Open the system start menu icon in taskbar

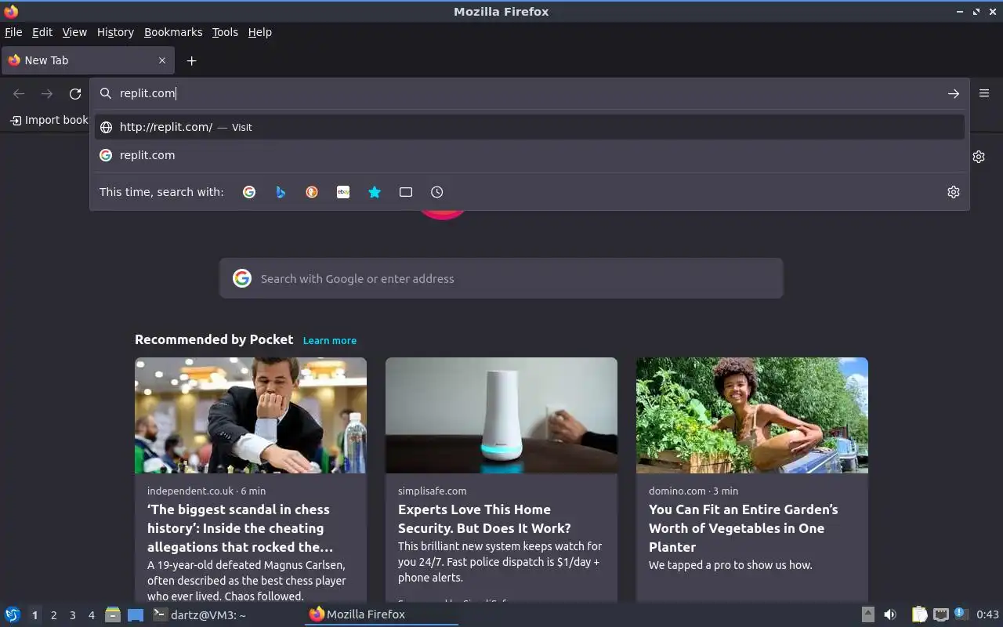(x=13, y=614)
